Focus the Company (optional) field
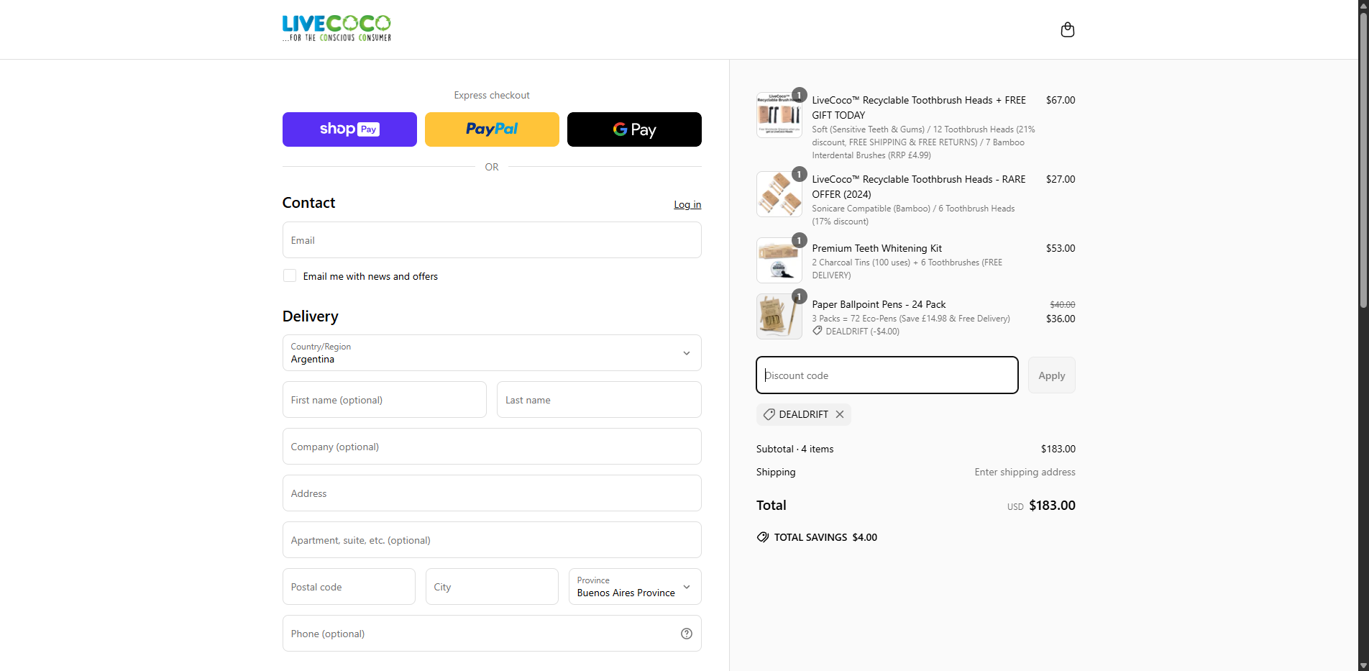Viewport: 1369px width, 671px height. pos(492,447)
